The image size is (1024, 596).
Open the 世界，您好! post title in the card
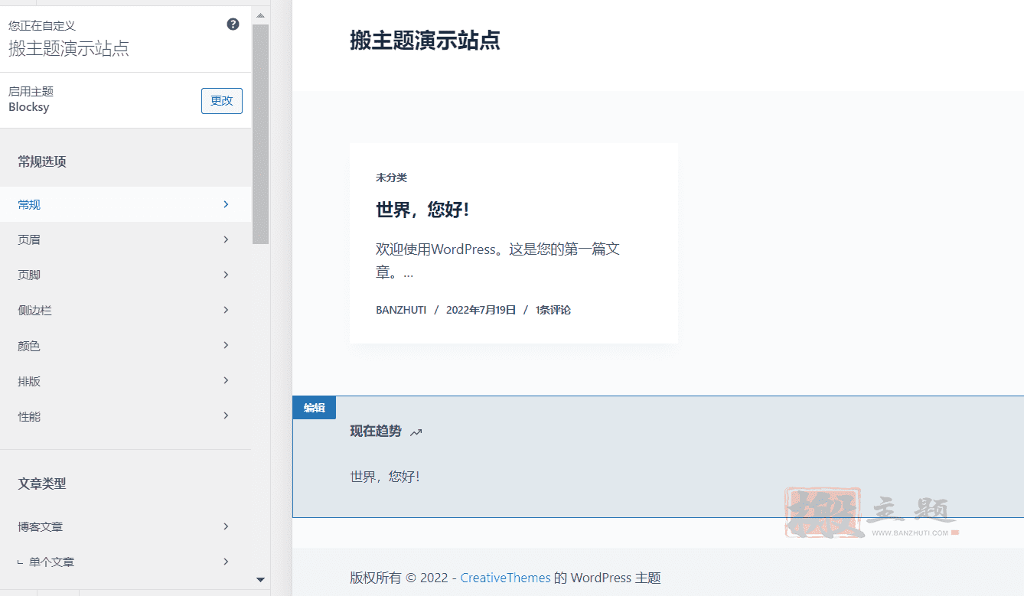(x=422, y=210)
